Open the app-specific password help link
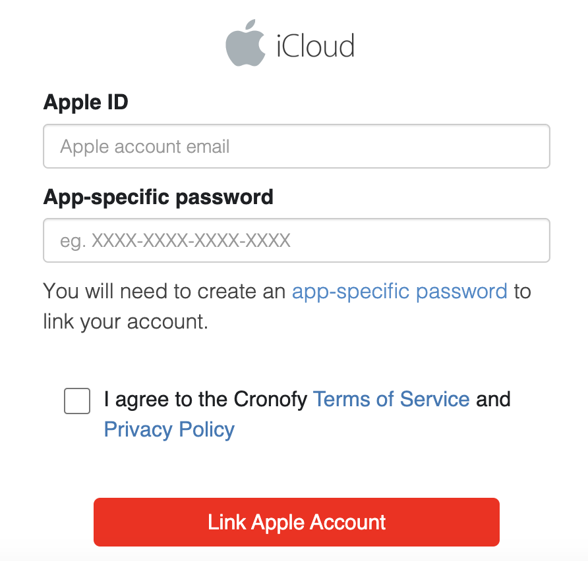This screenshot has height=561, width=588. click(399, 291)
